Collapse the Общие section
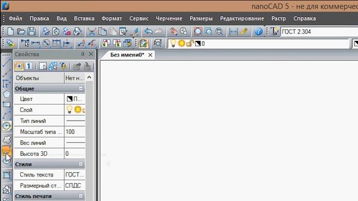358x201 pixels. (x=81, y=88)
